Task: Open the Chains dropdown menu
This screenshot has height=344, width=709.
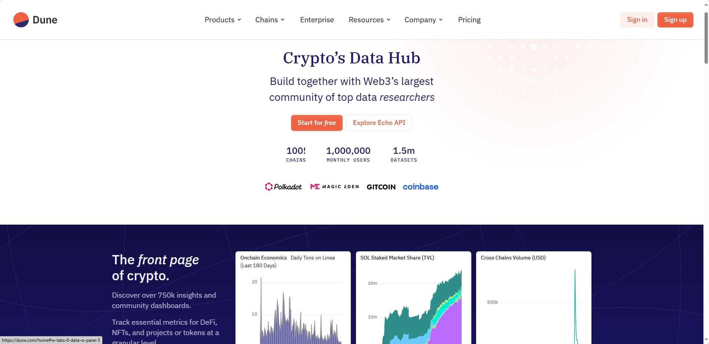Action: pos(270,20)
